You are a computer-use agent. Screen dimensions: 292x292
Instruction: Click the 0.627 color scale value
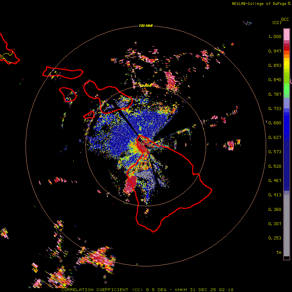275,138
